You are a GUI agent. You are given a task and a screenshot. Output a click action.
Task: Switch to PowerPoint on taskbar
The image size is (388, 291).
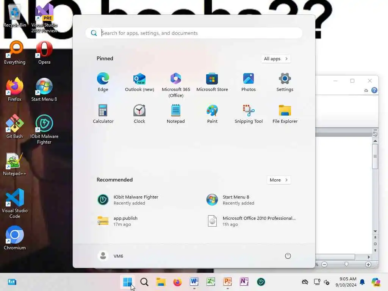(x=227, y=282)
